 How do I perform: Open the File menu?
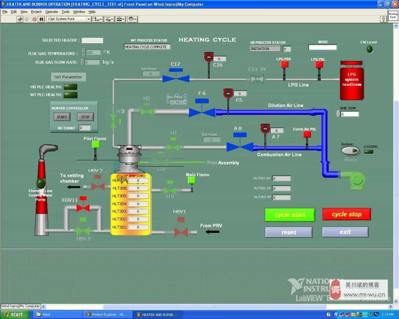pyautogui.click(x=5, y=12)
